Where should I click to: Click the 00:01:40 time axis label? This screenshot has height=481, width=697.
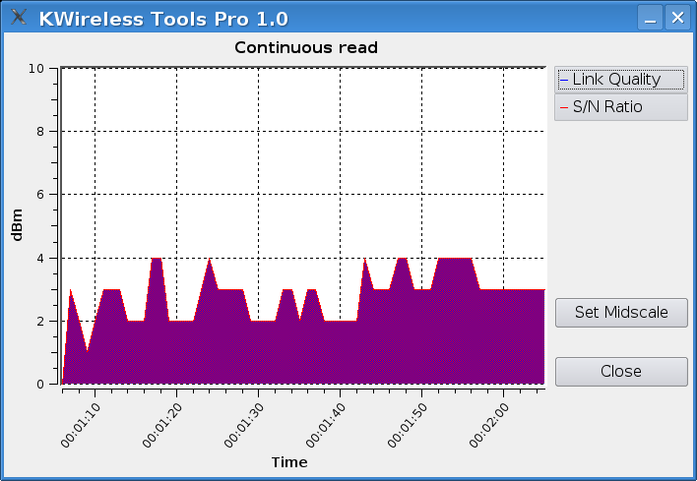tap(326, 425)
